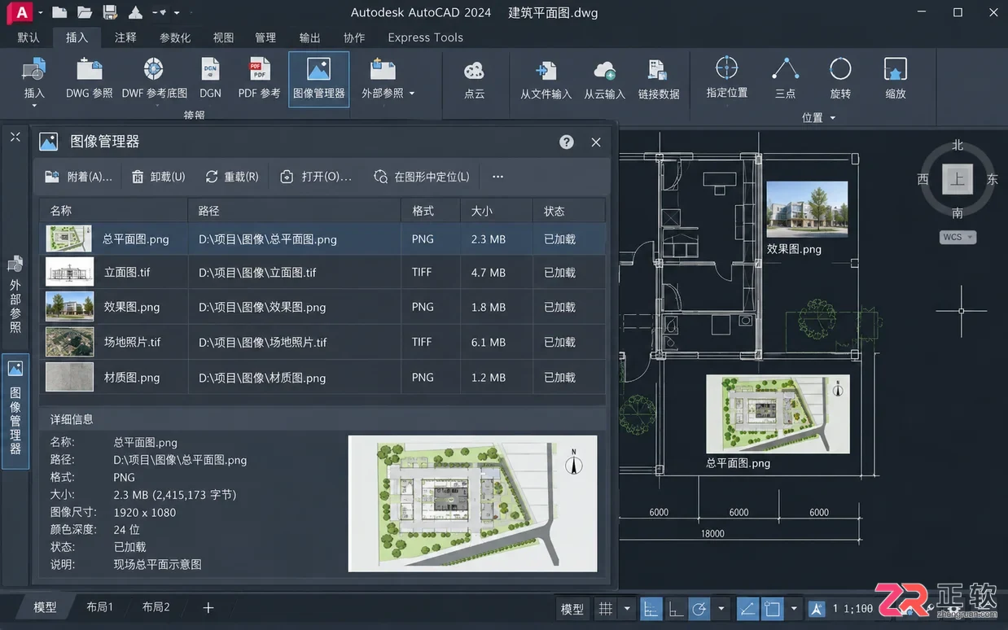The width and height of the screenshot is (1008, 630).
Task: Click the 总平面图 preview image in details
Action: pos(472,503)
